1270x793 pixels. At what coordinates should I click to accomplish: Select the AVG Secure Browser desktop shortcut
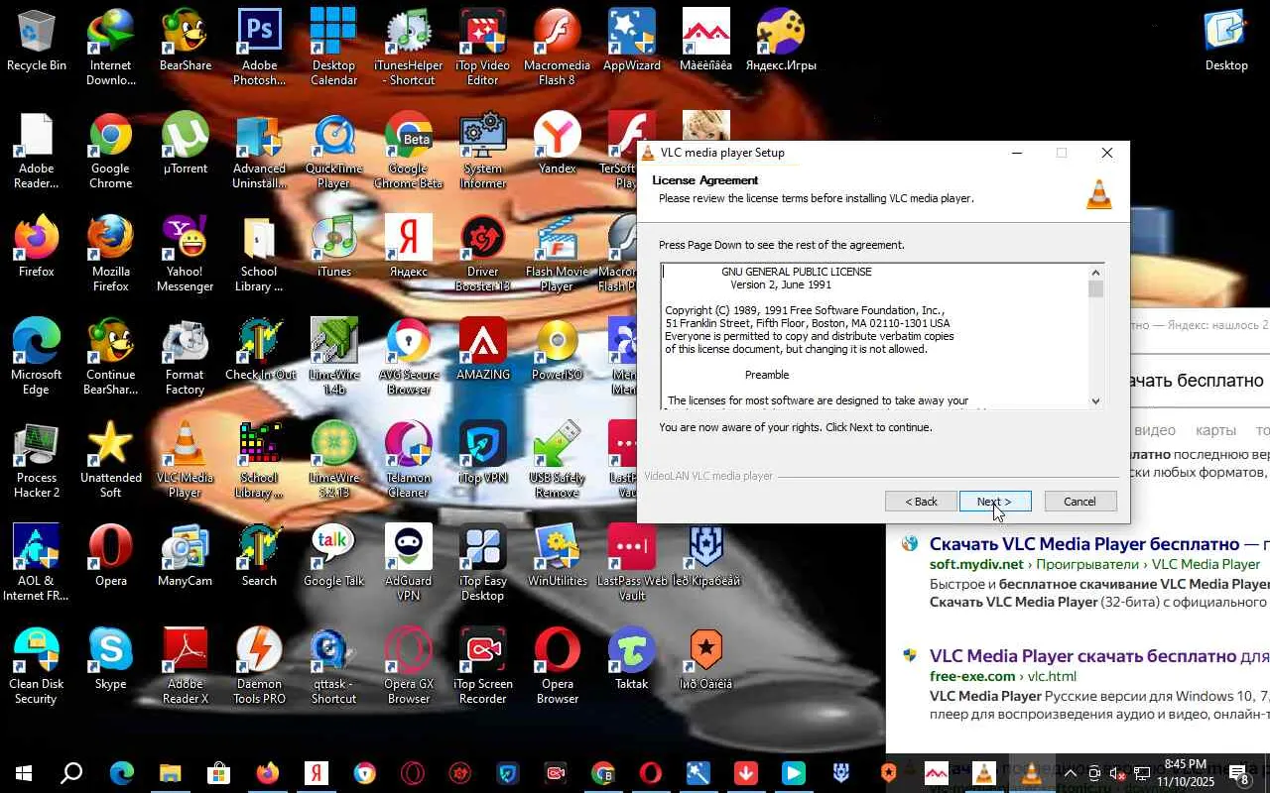(409, 357)
